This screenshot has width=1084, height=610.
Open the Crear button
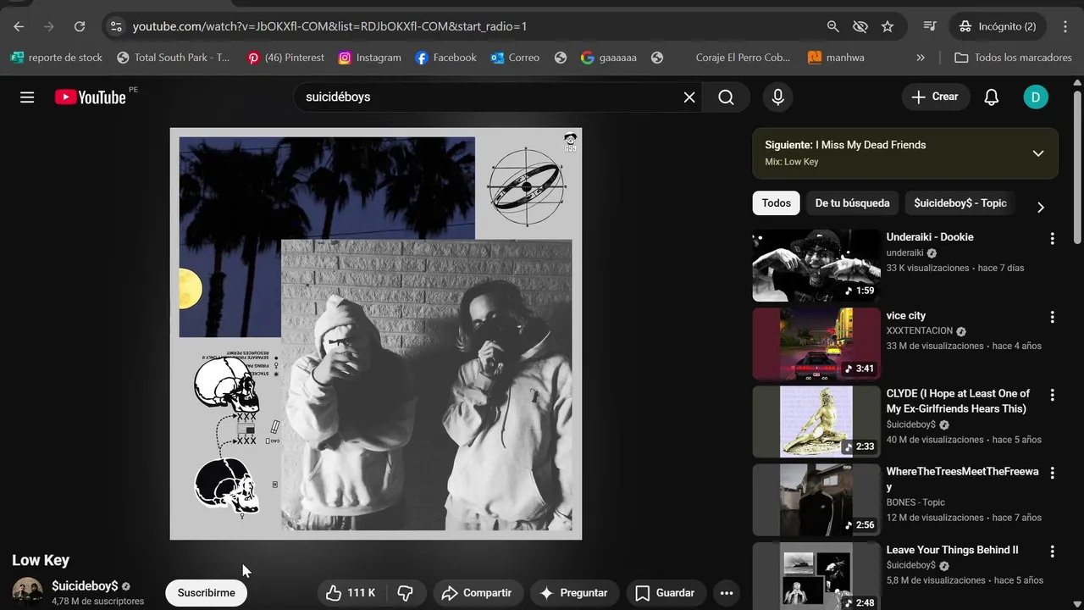point(936,97)
